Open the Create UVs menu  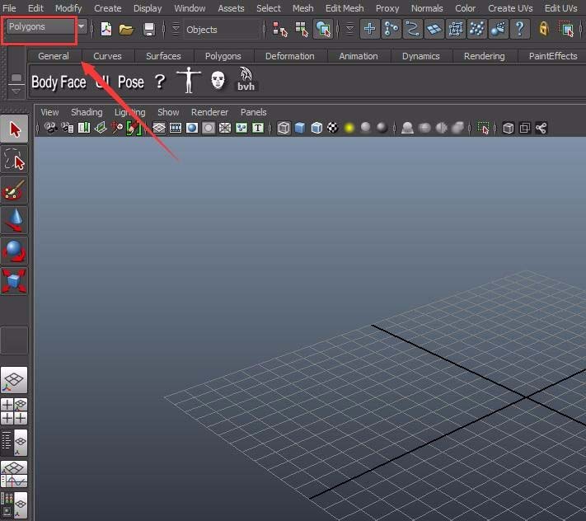point(510,8)
